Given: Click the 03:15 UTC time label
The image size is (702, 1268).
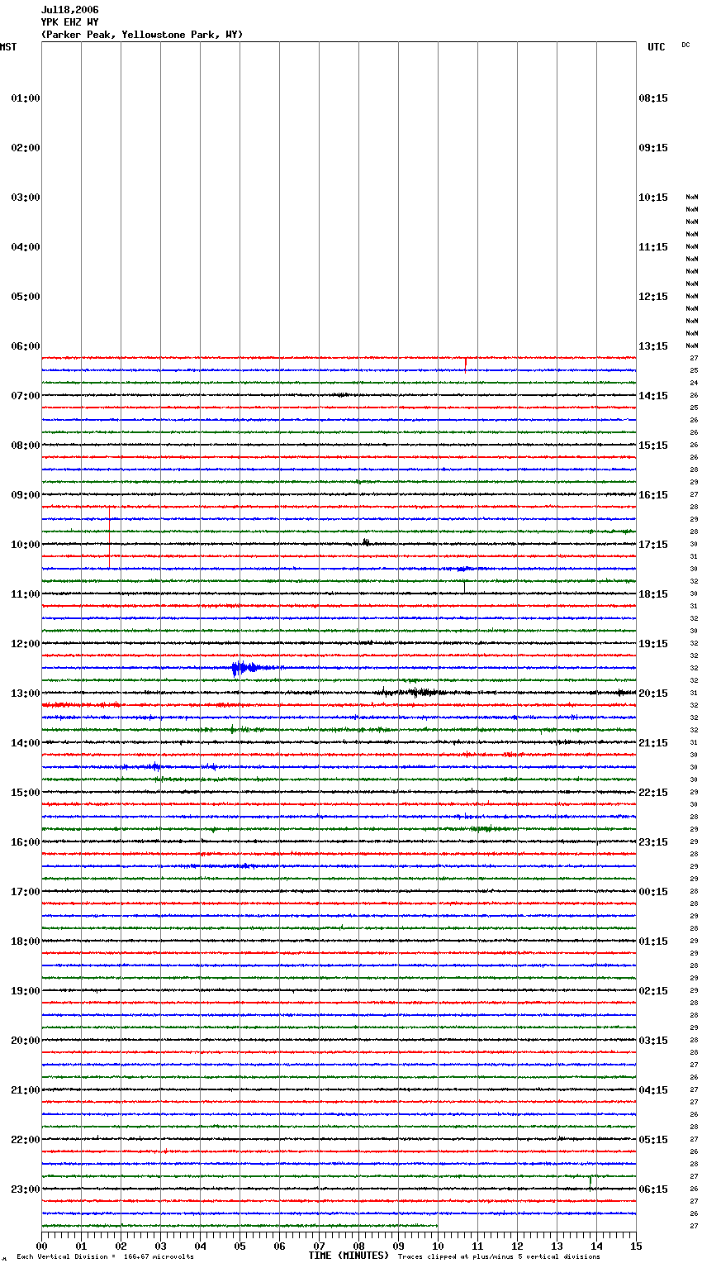Looking at the screenshot, I should pos(653,1041).
